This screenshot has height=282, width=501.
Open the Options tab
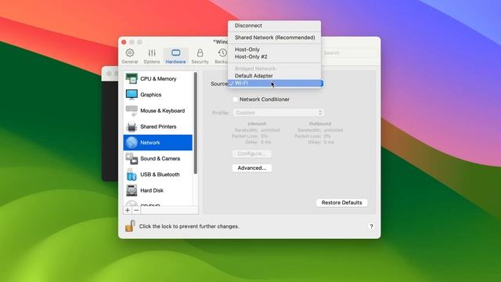(x=152, y=56)
